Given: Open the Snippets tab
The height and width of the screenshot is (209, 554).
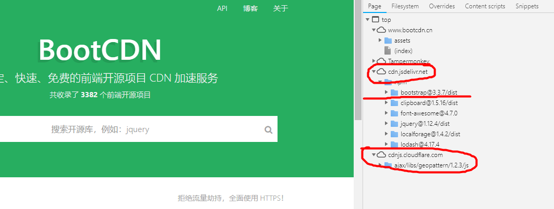Looking at the screenshot, I should click(527, 6).
